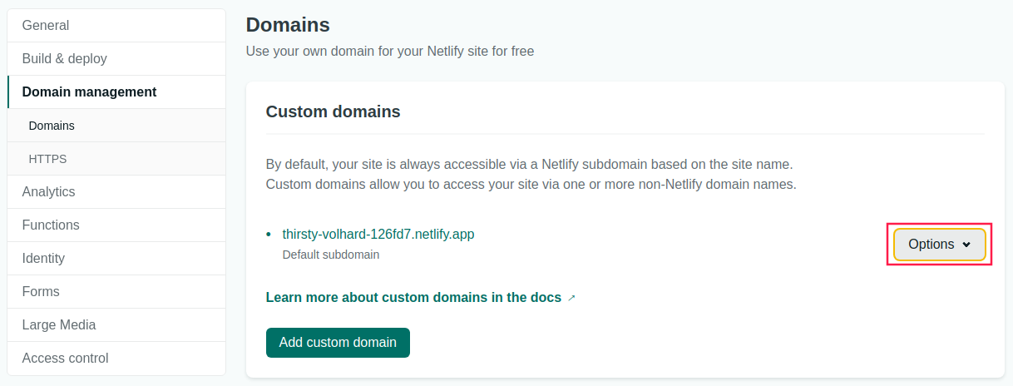Open the Functions settings page
This screenshot has height=386, width=1013.
51,225
